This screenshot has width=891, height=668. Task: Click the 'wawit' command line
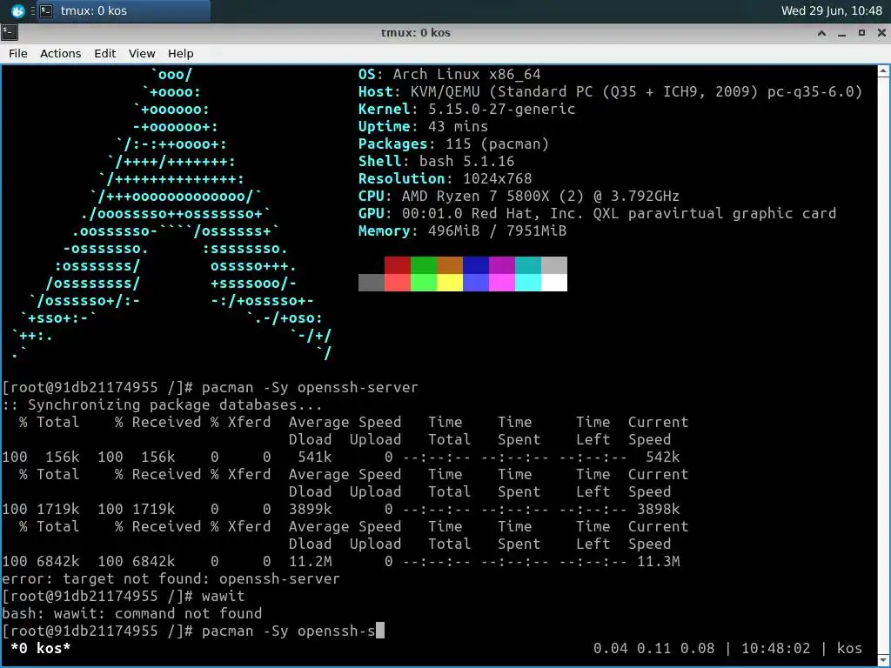[x=124, y=597]
